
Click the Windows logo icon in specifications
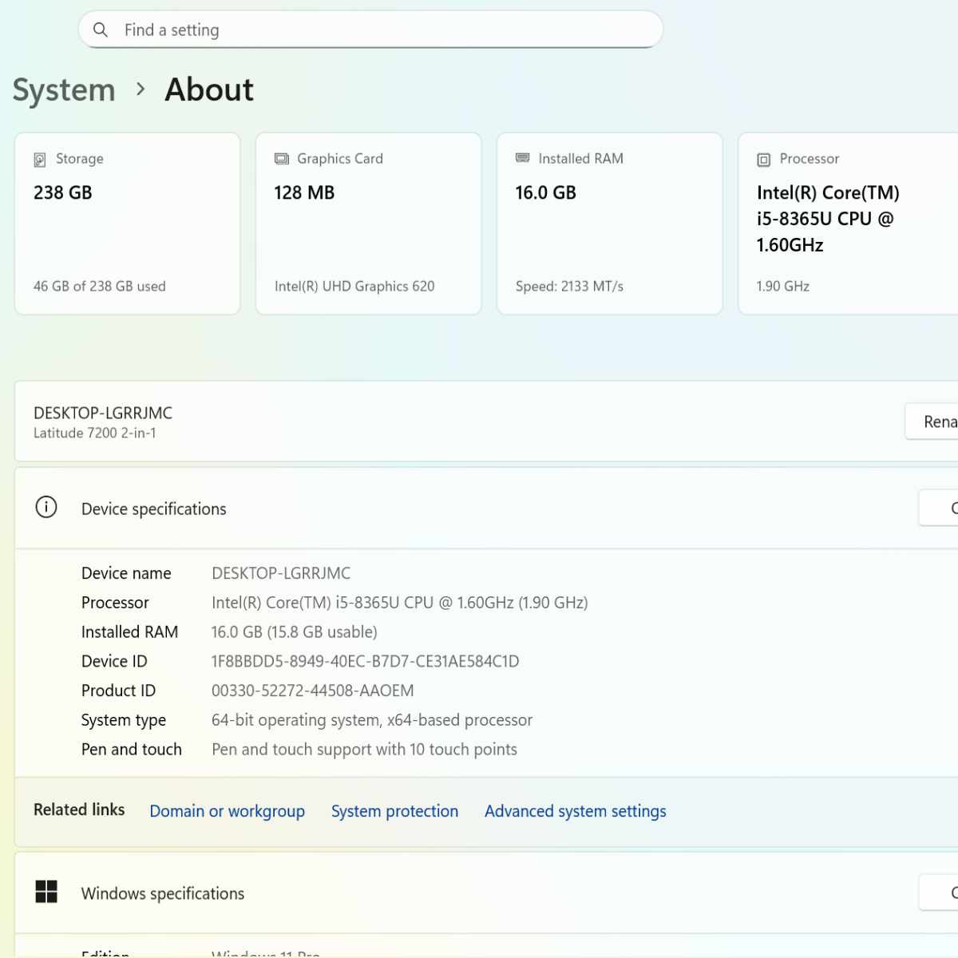(x=46, y=892)
